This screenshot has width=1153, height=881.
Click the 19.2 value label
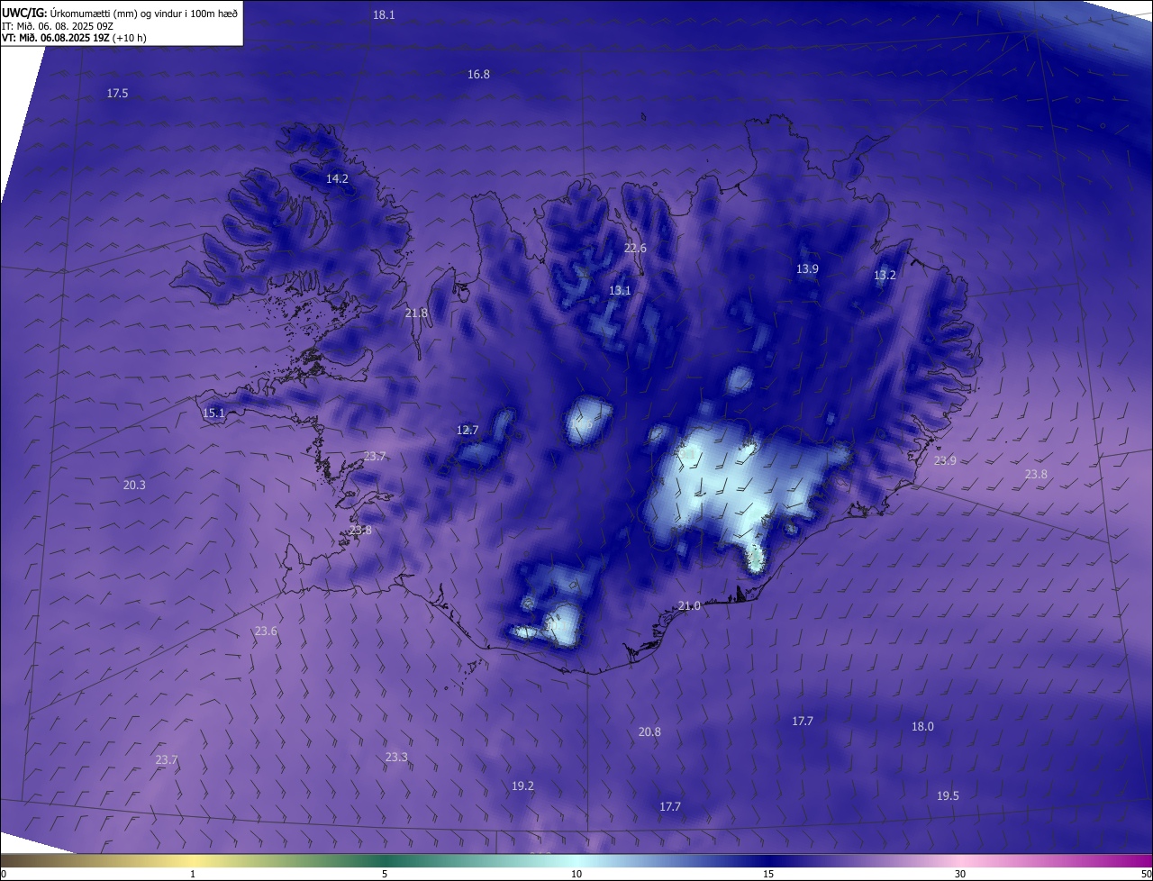point(522,786)
